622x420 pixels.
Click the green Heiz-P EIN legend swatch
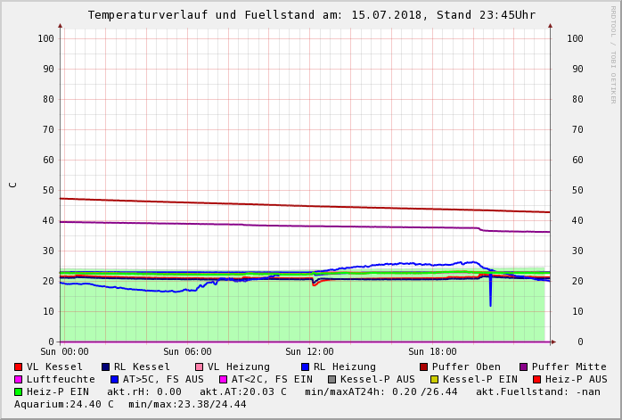[19, 392]
